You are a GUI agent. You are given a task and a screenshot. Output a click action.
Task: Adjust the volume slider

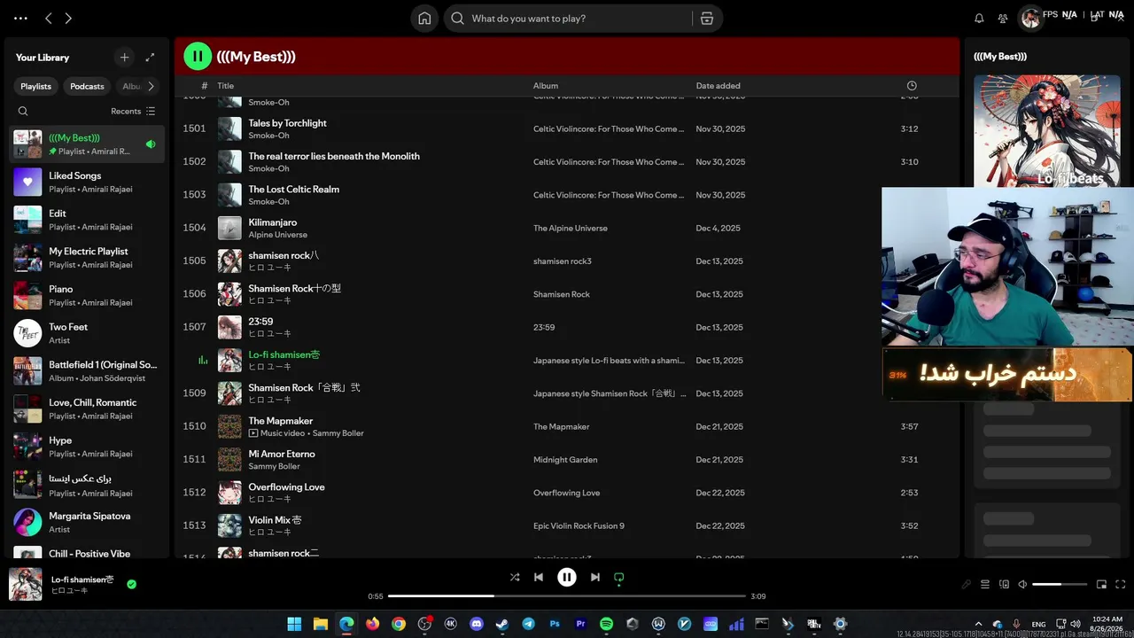(x=1060, y=585)
